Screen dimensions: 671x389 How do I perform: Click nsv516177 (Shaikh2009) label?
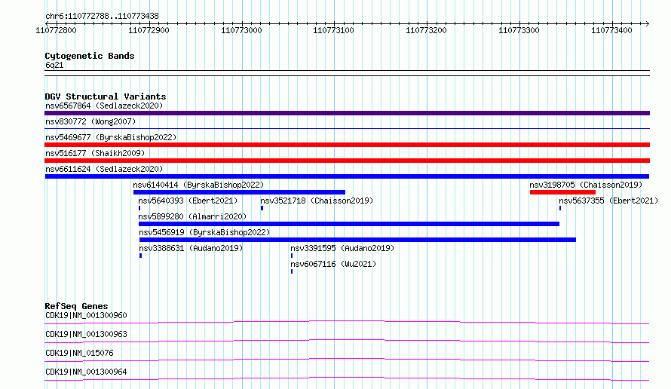pyautogui.click(x=95, y=153)
